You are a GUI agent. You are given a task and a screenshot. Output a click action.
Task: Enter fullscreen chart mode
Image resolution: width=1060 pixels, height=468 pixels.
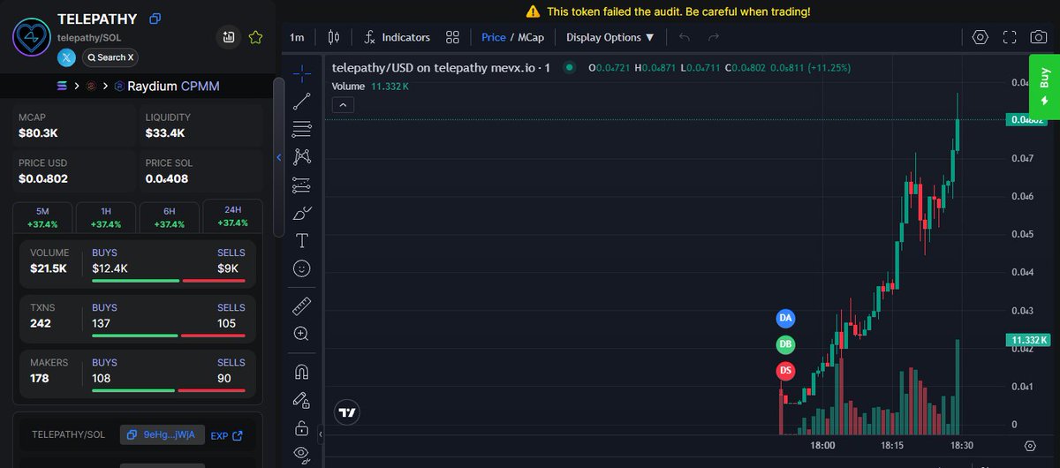[x=1010, y=37]
